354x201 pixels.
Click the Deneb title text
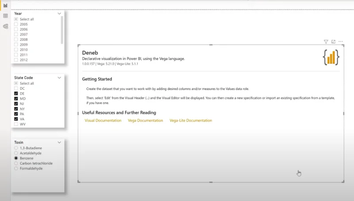click(x=90, y=53)
